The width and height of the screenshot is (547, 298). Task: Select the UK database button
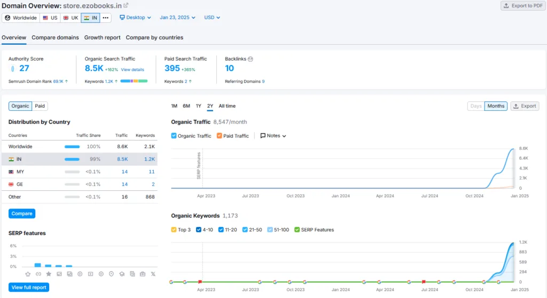pos(71,18)
